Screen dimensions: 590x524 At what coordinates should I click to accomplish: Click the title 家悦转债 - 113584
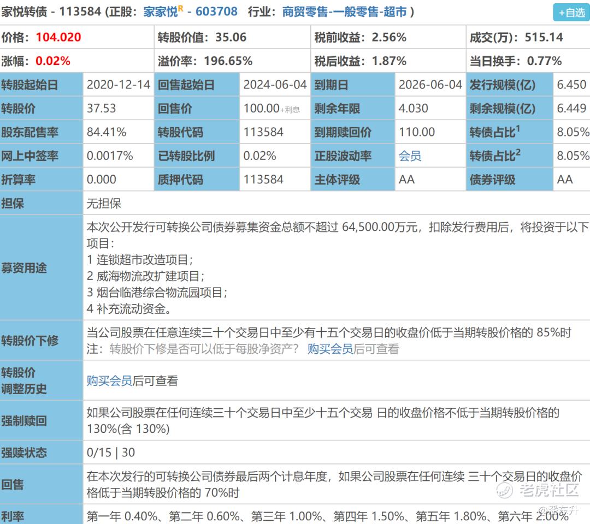click(x=51, y=11)
